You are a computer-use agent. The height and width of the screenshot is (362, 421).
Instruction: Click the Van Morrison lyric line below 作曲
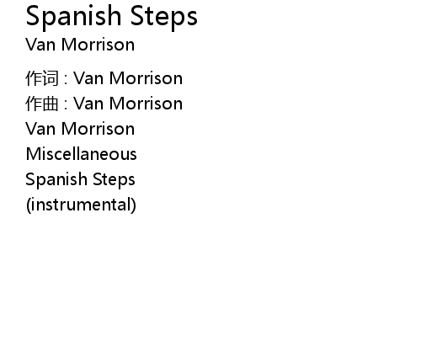(x=80, y=129)
